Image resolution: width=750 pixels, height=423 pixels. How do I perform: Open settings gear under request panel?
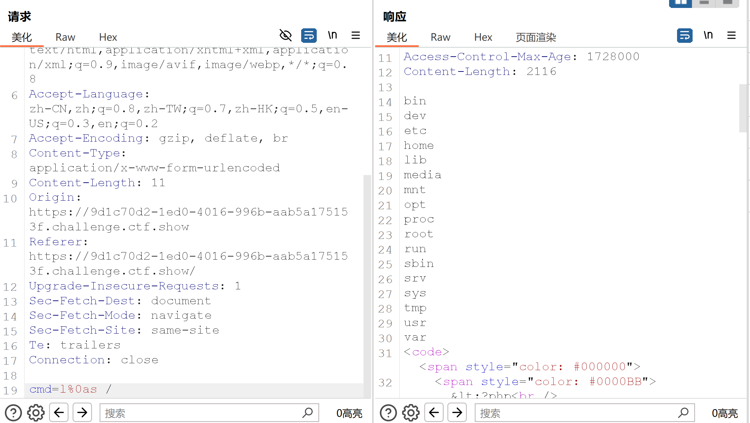click(36, 413)
